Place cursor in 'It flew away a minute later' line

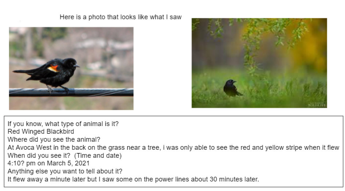coord(133,179)
